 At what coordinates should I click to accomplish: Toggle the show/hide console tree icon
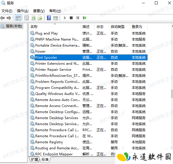(18, 18)
